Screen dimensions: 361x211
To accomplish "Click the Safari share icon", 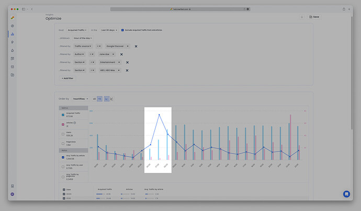I will click(344, 9).
